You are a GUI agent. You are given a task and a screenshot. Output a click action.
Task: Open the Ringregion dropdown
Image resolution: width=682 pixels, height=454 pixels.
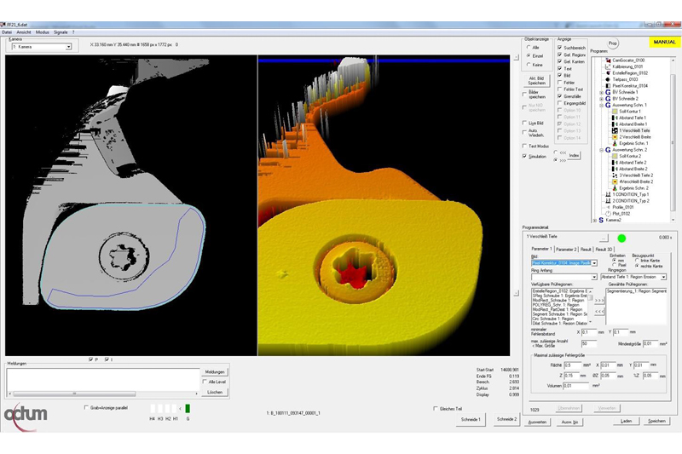tap(663, 277)
